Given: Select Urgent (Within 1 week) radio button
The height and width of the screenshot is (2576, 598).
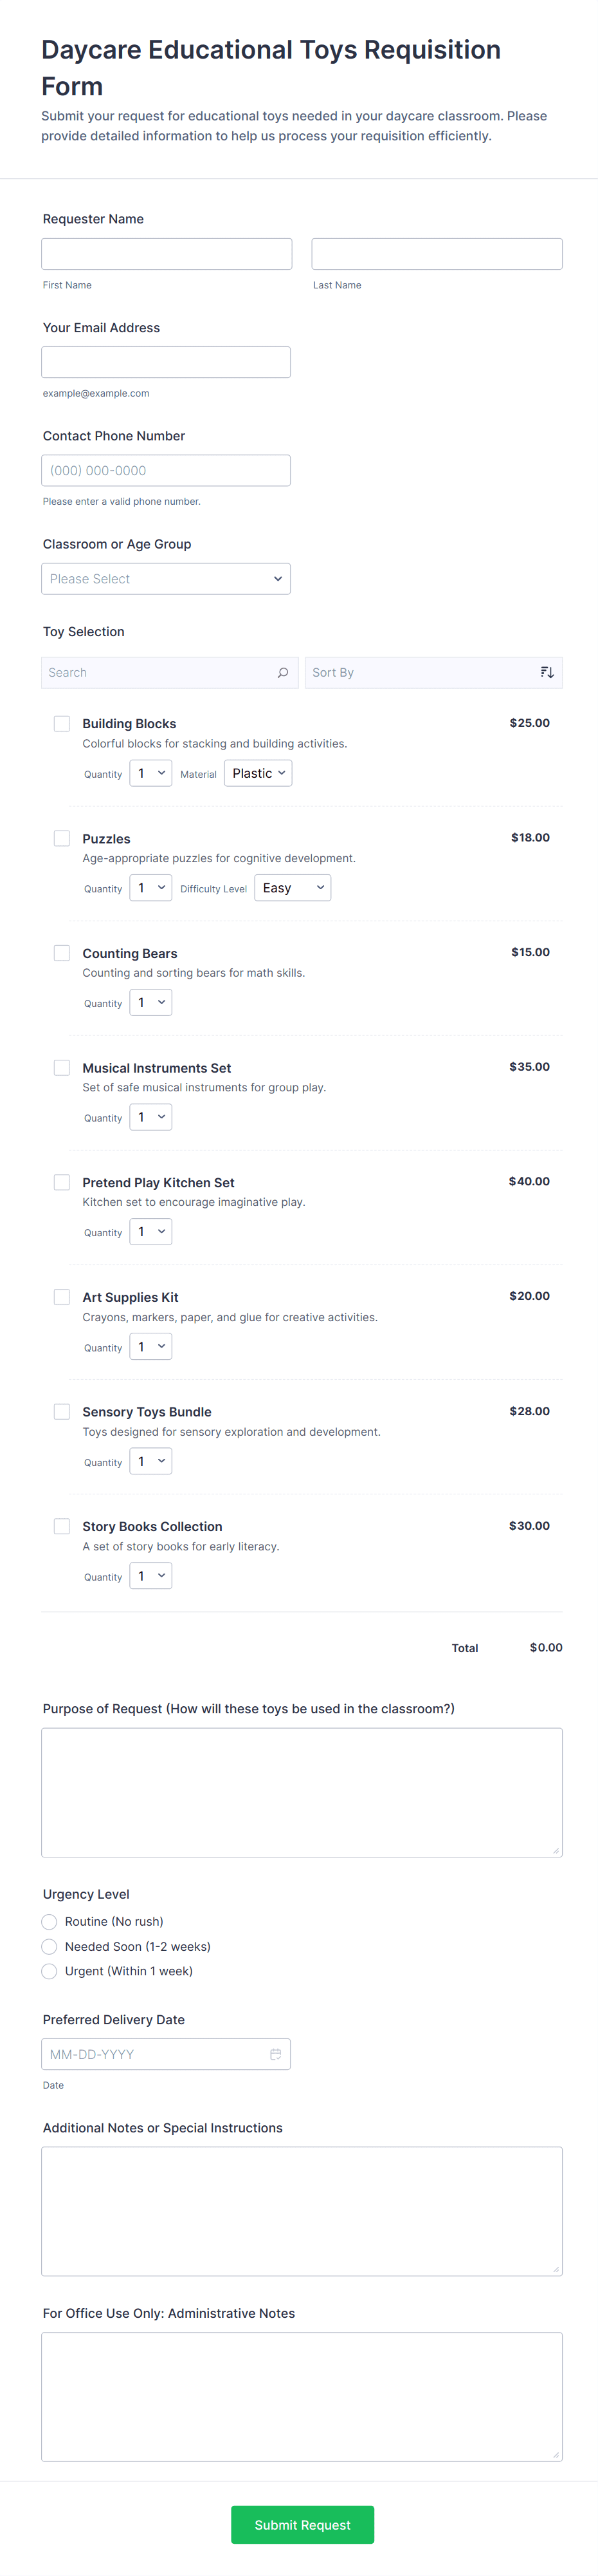Looking at the screenshot, I should pyautogui.click(x=50, y=1971).
